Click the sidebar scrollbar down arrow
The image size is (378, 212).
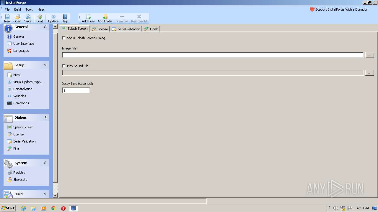click(x=55, y=195)
